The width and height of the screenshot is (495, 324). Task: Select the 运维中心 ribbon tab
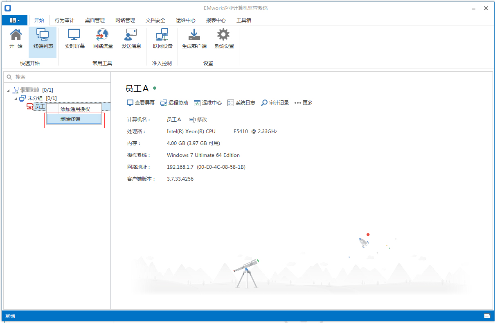(x=186, y=20)
